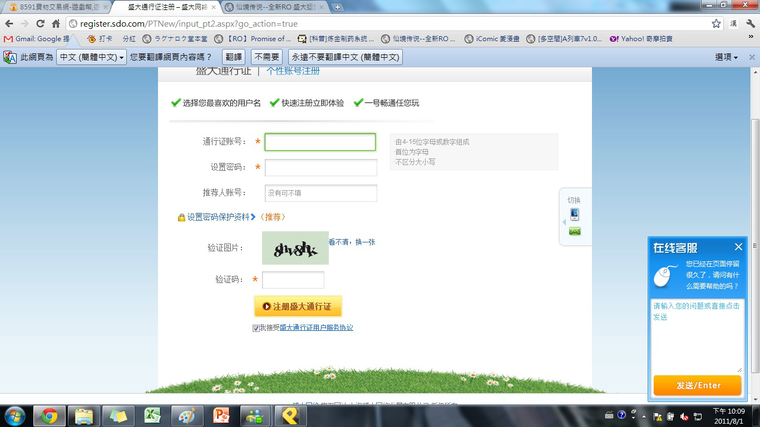
Task: Open Chrome from the taskbar
Action: (x=49, y=416)
